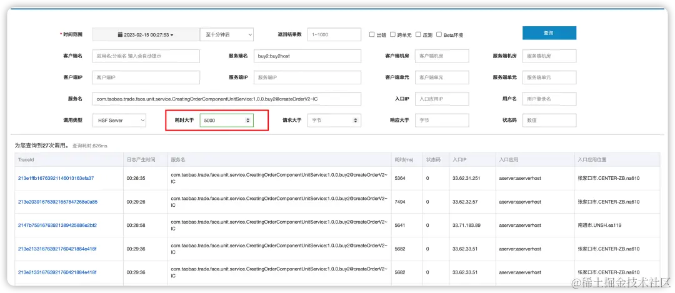Click the 响应大于 bytes input field
The height and width of the screenshot is (293, 675).
(x=442, y=121)
